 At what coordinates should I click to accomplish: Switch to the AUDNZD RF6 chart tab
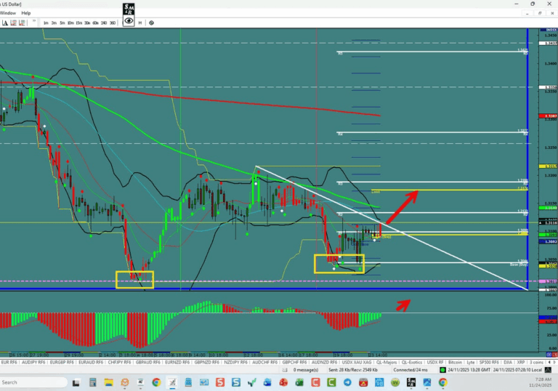[x=324, y=362]
